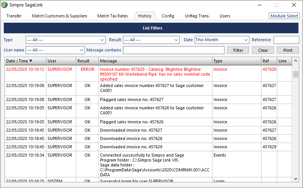The width and height of the screenshot is (303, 188).
Task: Open the Match Customers & Suppliers tab
Action: click(x=60, y=16)
